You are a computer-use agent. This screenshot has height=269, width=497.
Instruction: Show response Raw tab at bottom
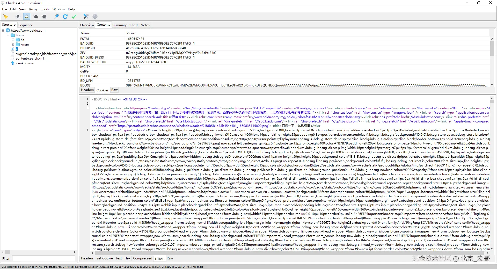tap(170, 258)
